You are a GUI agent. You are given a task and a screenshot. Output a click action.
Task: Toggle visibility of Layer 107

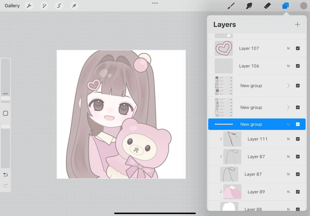[x=298, y=48]
